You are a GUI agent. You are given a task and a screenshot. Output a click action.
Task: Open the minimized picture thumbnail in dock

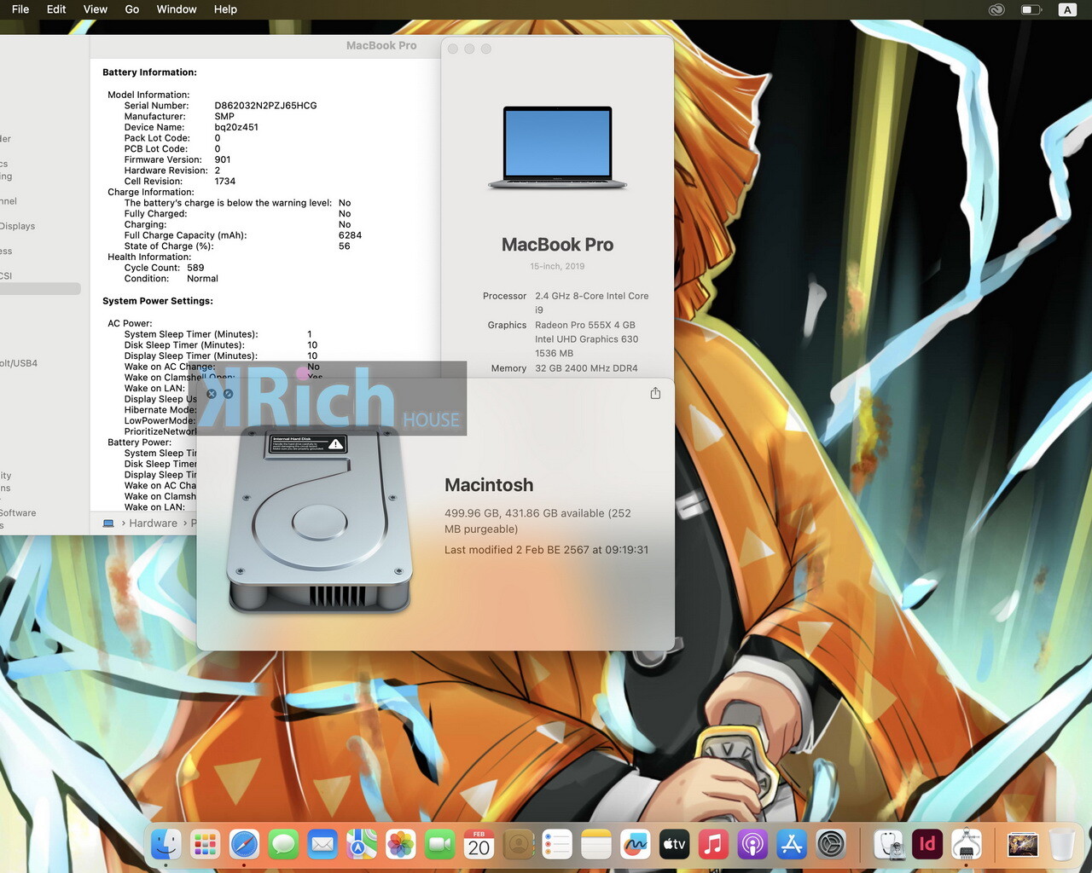click(x=1022, y=844)
